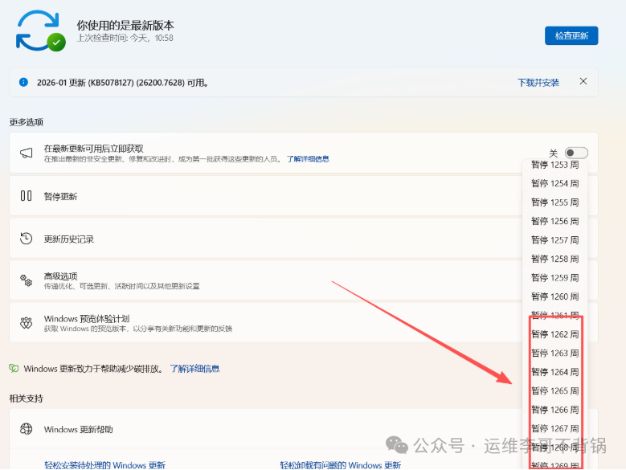Select 暂停 1257 周 option
The width and height of the screenshot is (626, 470).
point(555,239)
